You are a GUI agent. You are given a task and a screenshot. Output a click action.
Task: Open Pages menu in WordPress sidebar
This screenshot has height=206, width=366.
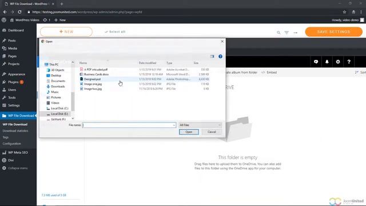(x=12, y=56)
